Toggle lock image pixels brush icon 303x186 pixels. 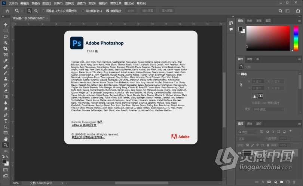coord(252,145)
